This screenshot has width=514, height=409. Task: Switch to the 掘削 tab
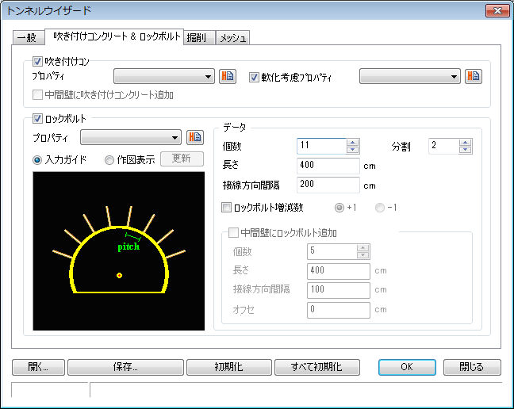(x=199, y=38)
